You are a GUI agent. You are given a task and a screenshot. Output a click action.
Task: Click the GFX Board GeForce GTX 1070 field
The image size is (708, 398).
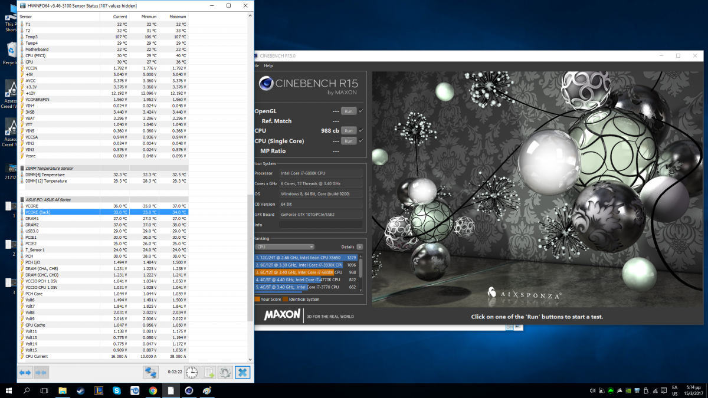click(322, 214)
